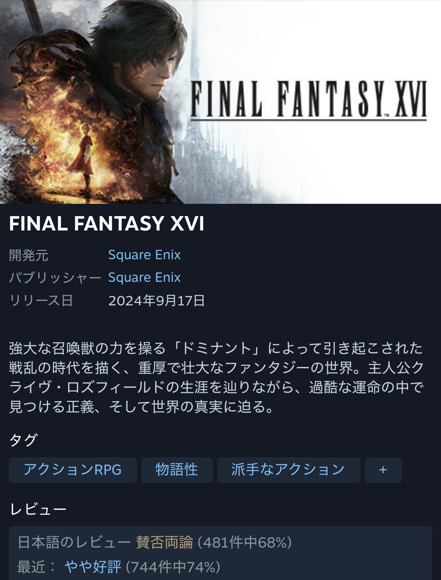Click the FINAL FANTASY XVI logo in banner
Viewport: 441px width, 580px height.
pyautogui.click(x=309, y=101)
